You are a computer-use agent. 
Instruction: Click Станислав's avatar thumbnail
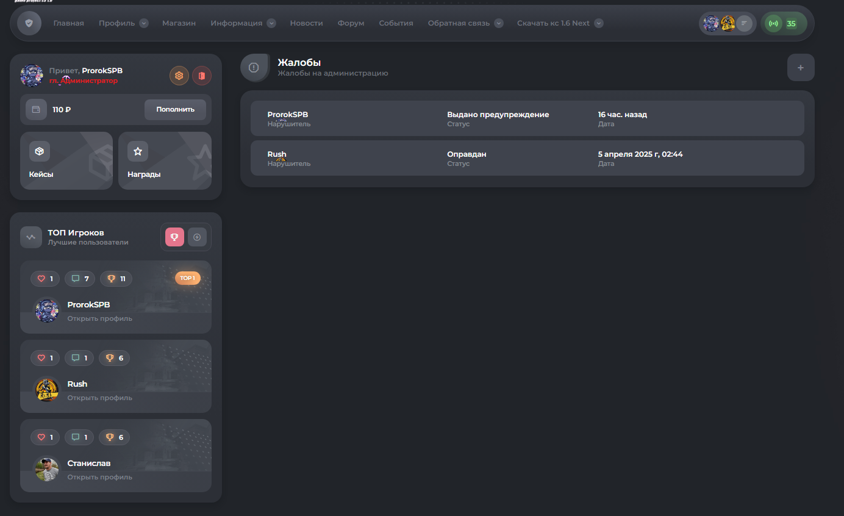click(47, 469)
